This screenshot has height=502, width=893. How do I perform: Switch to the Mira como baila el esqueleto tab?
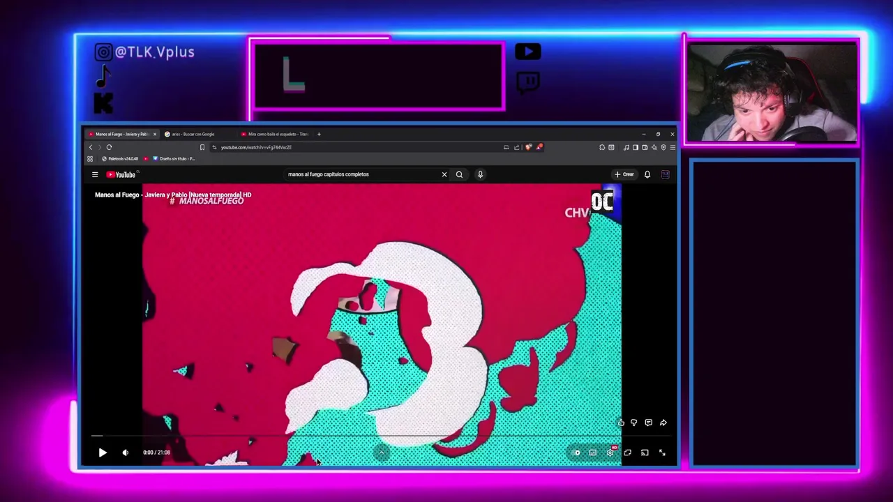[x=276, y=134]
